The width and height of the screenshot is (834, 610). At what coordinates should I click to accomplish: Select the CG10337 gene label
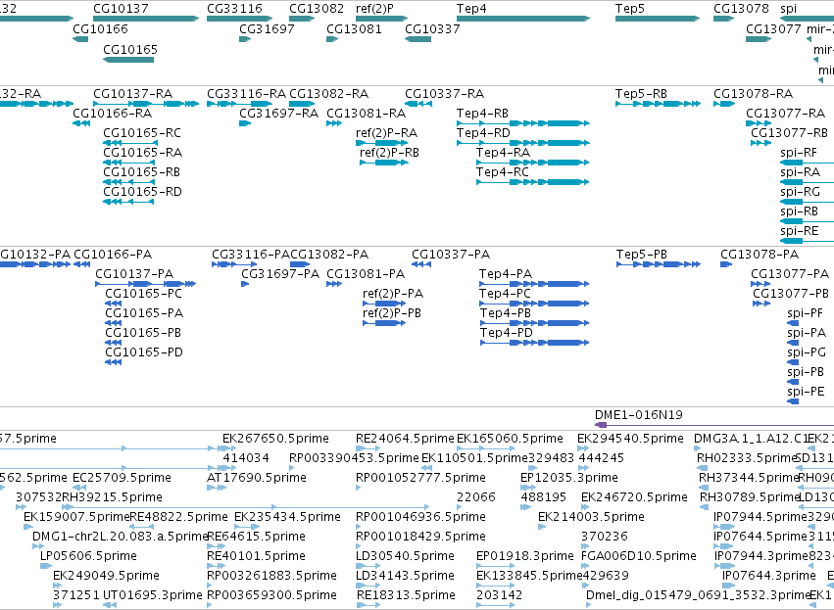coord(432,28)
